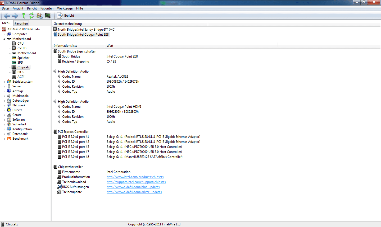Click the Computer tree icon
Image resolution: width=381 pixels, height=227 pixels.
(x=9, y=34)
